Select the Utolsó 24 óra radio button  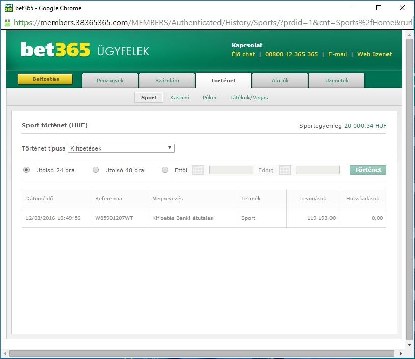point(26,170)
